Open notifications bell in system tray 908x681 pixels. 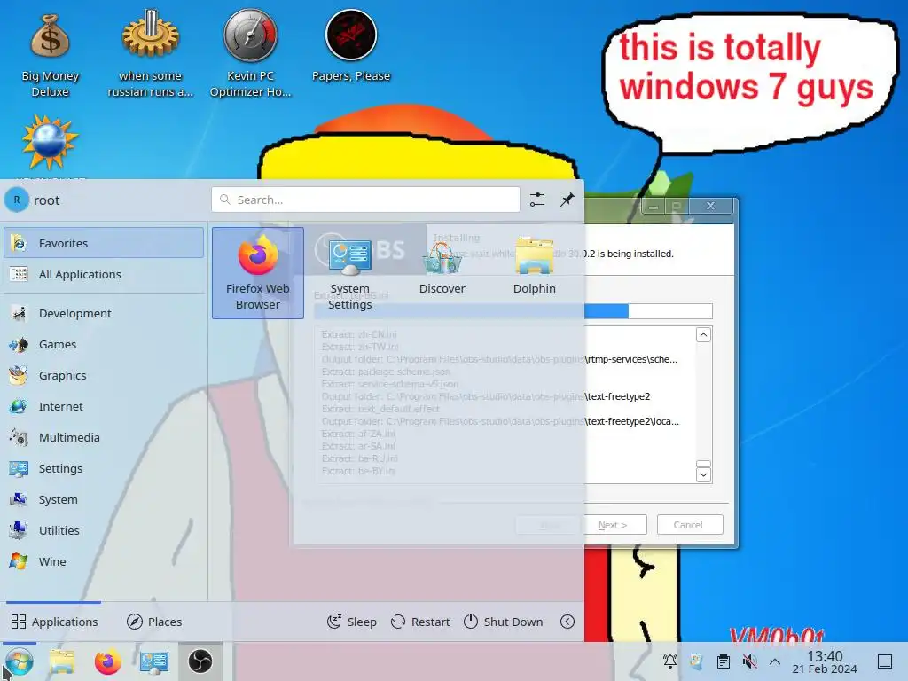[x=670, y=661]
